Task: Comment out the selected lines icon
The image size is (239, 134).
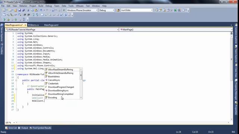Action: coord(34,15)
